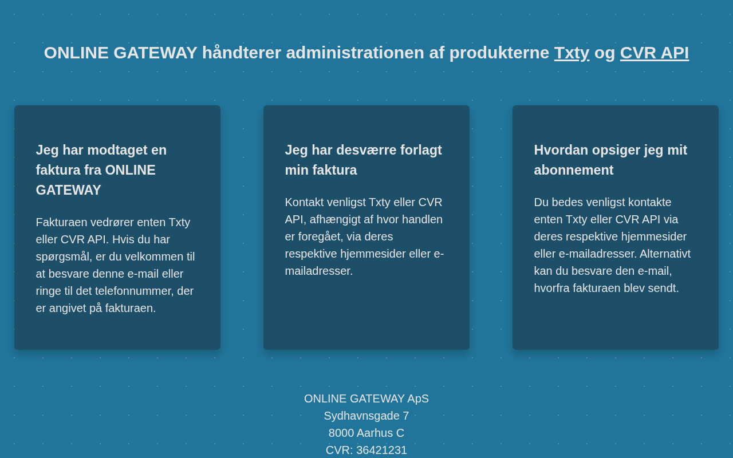The image size is (733, 458).
Task: Click the heading 'Hvordan opsiger jeg mit abonnement'
Action: [615, 160]
